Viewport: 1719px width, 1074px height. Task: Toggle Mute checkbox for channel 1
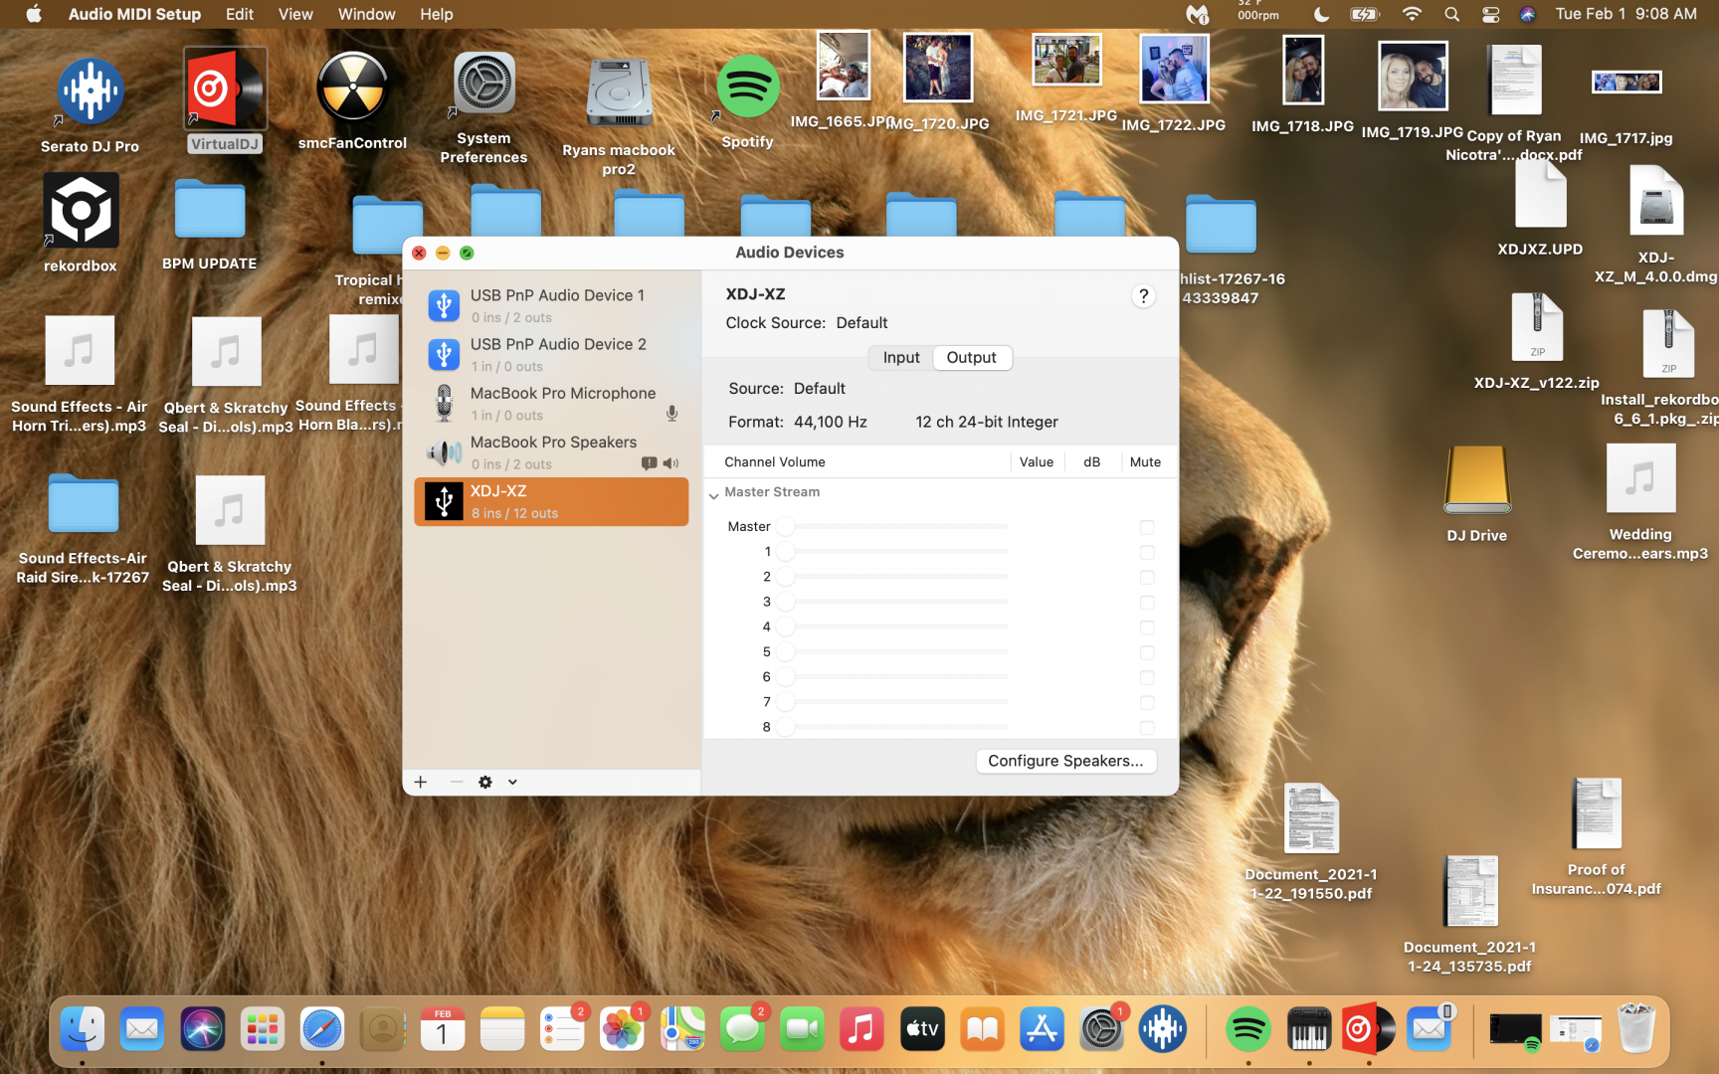[1147, 552]
